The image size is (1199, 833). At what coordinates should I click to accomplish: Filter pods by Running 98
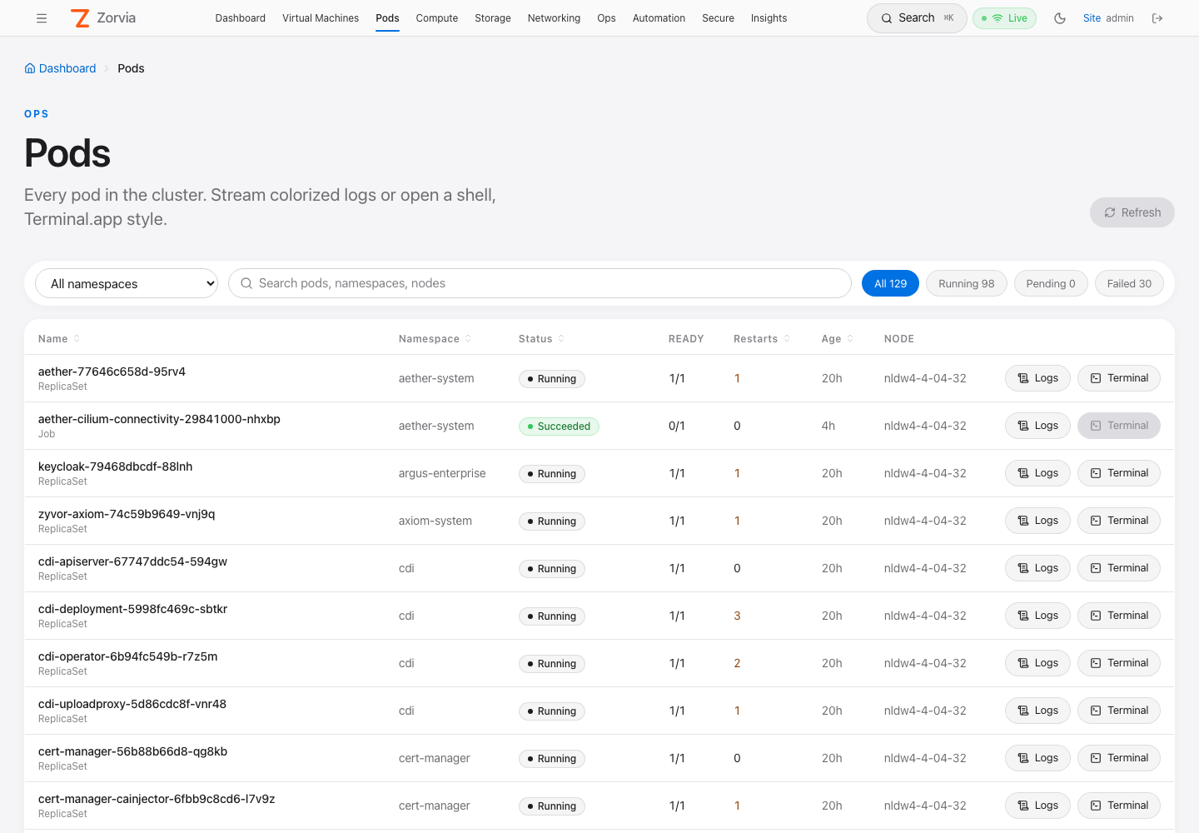[967, 283]
